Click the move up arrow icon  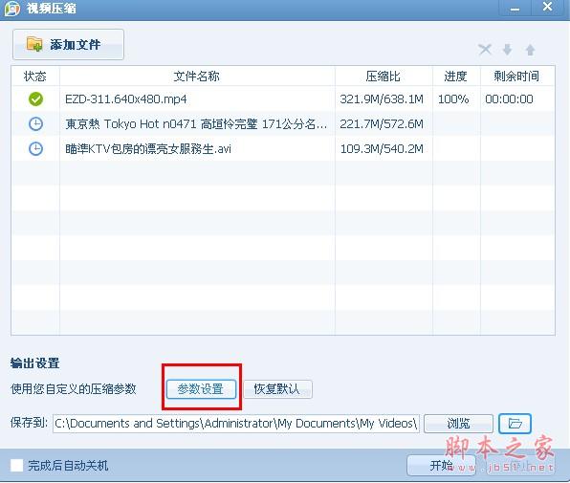[x=531, y=50]
